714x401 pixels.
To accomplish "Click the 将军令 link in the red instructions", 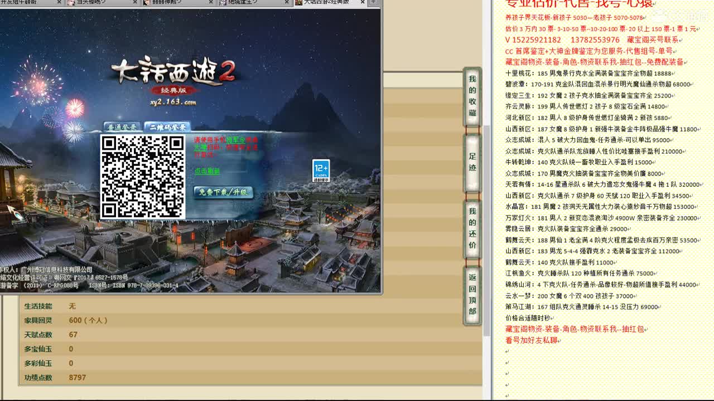I will tap(235, 140).
